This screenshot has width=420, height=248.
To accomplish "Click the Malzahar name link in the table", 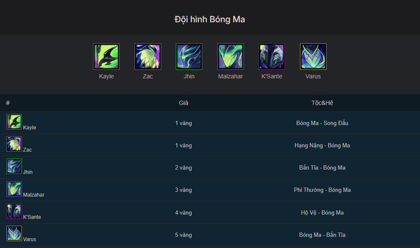I will pyautogui.click(x=34, y=195).
